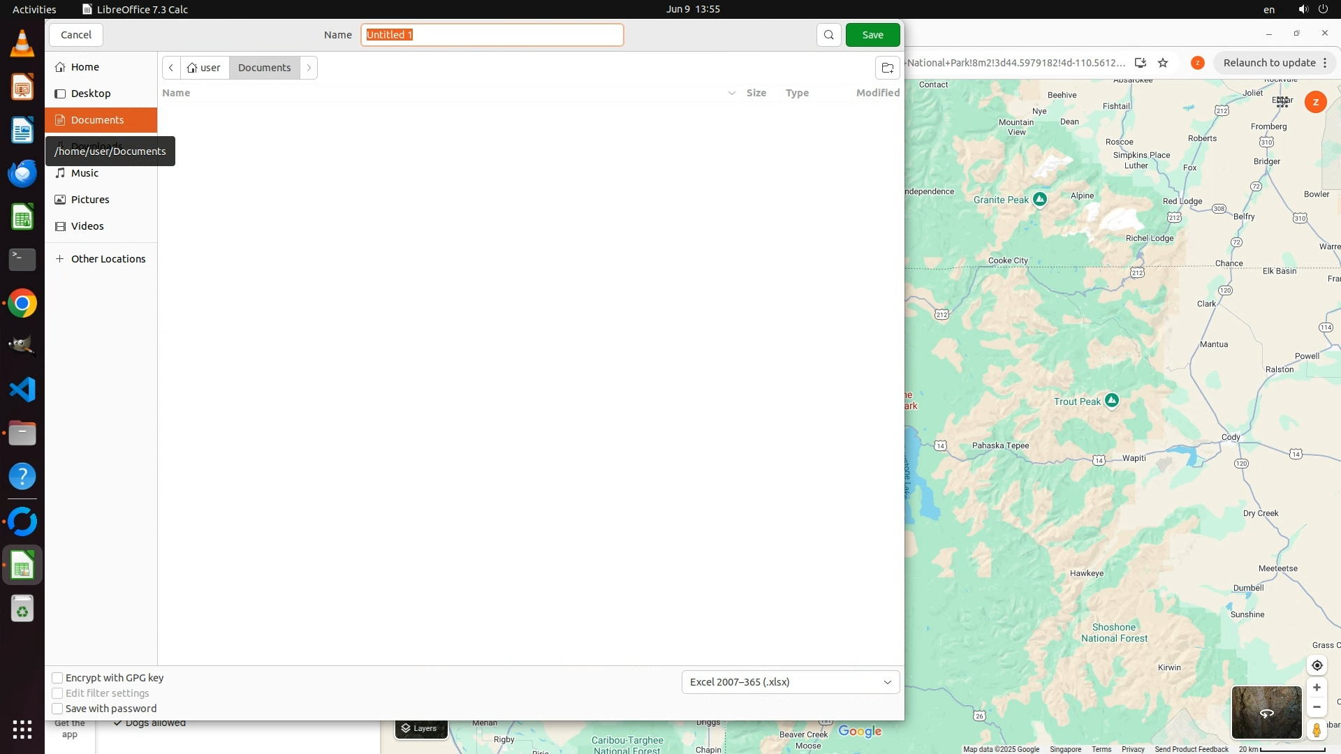Open Thunderbird mail from the dock
This screenshot has width=1341, height=754.
click(22, 173)
